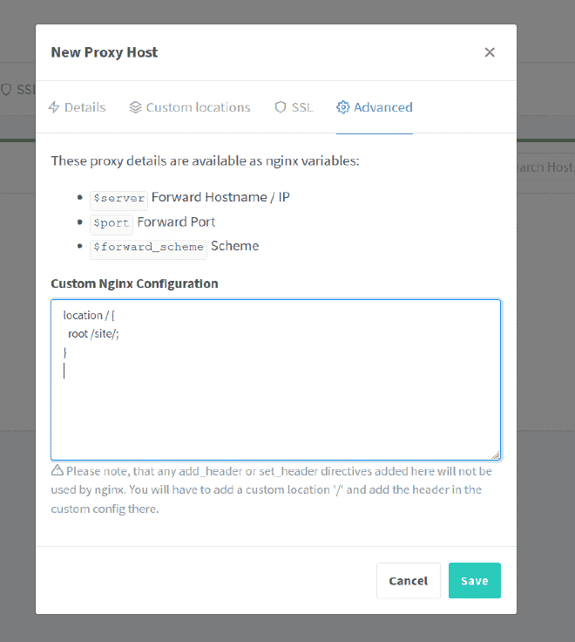
Task: Click the warning triangle icon below textarea
Action: tap(57, 470)
